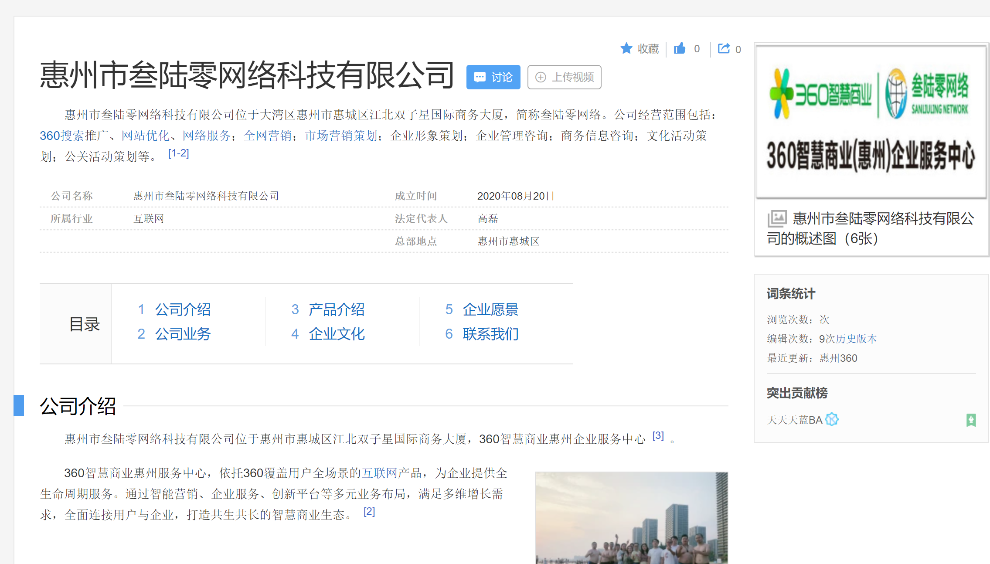Follow the 网络服务 link

coord(206,136)
